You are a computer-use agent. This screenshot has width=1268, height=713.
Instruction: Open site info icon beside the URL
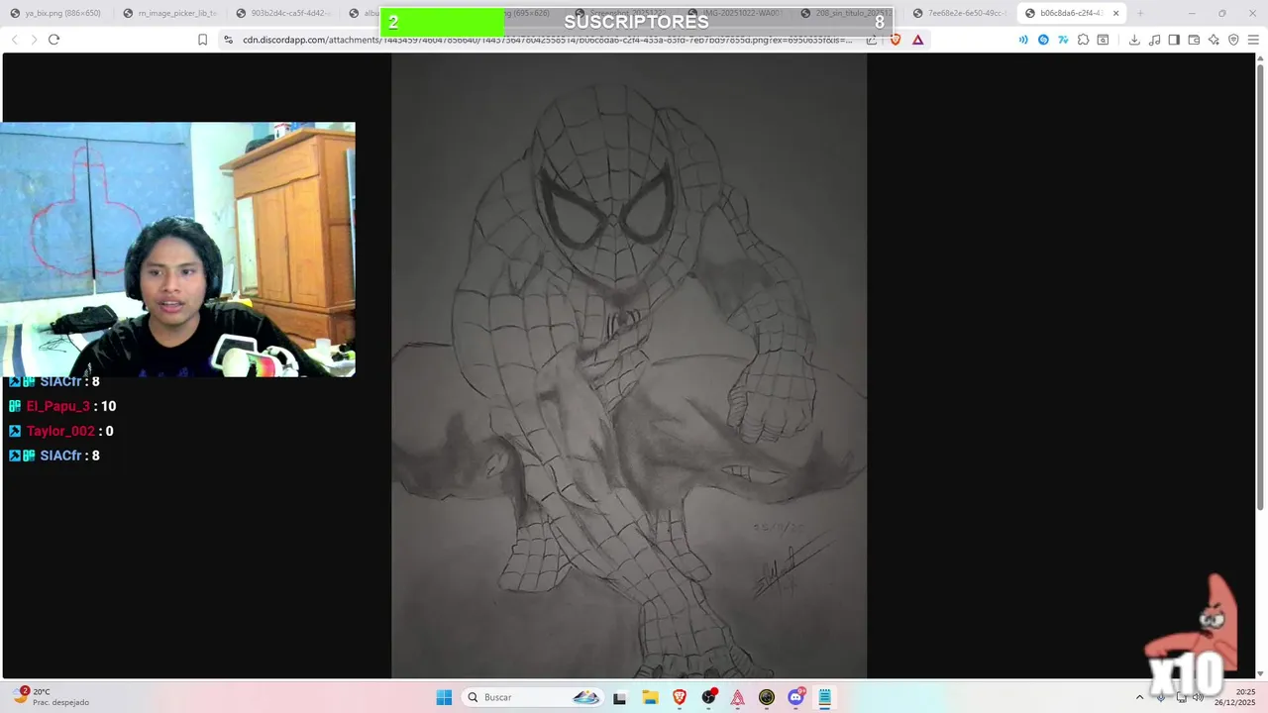(228, 40)
